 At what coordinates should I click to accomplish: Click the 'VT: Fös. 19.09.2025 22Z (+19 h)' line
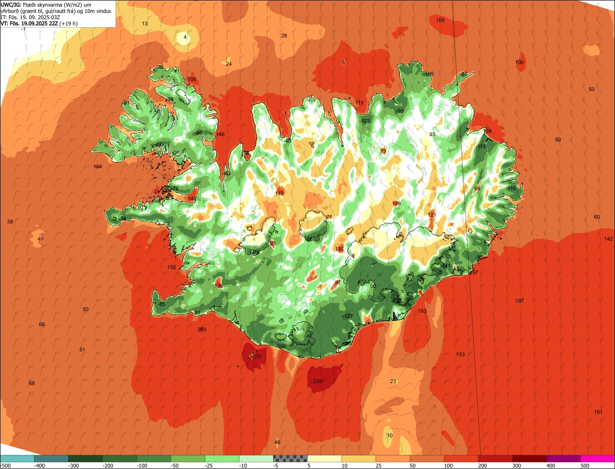coord(39,23)
